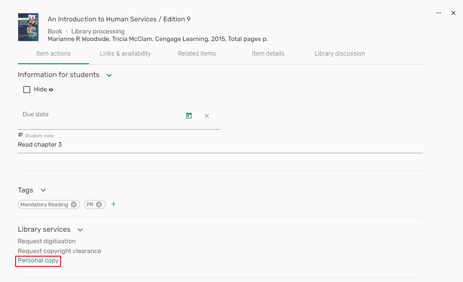Open the three-dot more options menu

pos(438,13)
